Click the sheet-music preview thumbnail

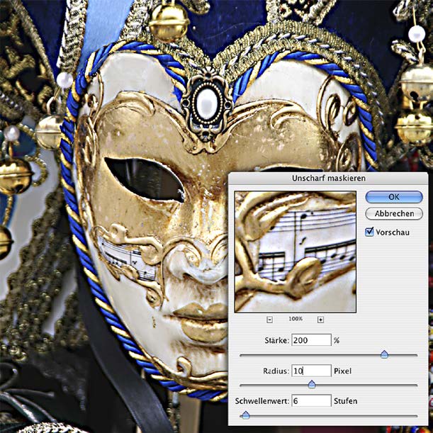[296, 252]
